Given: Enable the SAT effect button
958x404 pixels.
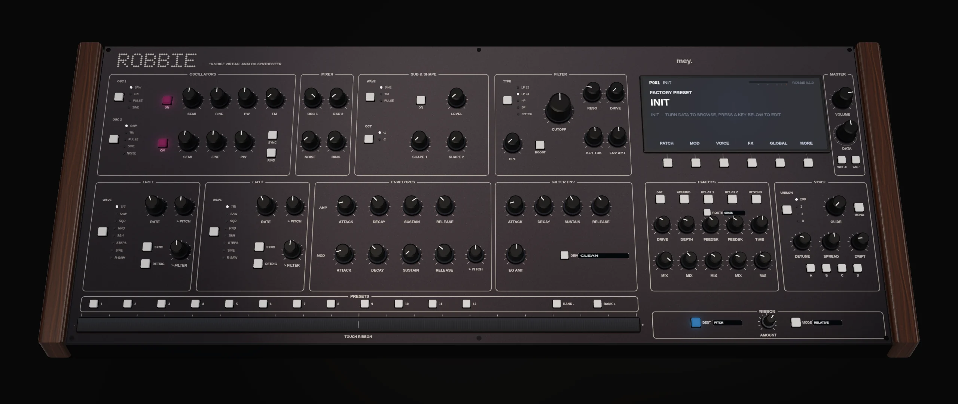Looking at the screenshot, I should [x=660, y=199].
